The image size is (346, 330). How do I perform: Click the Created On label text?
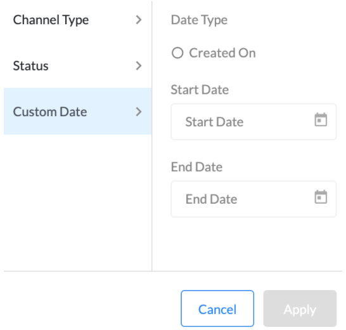(222, 53)
